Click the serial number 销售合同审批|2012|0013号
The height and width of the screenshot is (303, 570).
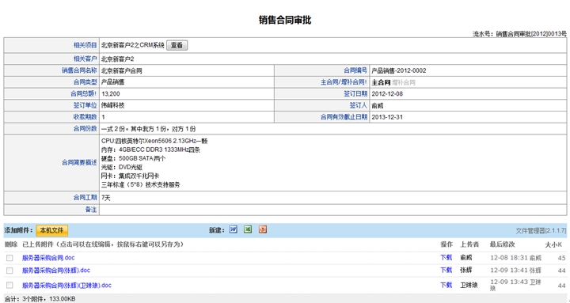click(531, 34)
